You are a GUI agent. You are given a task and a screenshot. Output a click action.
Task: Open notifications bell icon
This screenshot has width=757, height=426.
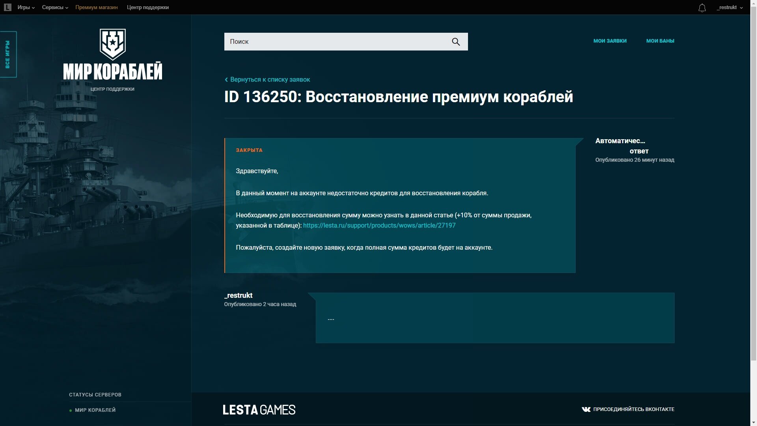(x=702, y=8)
